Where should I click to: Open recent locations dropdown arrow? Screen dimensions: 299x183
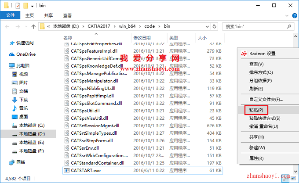click(26, 26)
